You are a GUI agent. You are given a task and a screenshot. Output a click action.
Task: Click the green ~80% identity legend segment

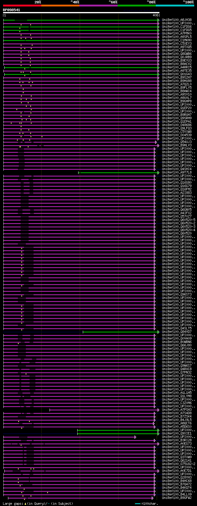(x=137, y=6)
